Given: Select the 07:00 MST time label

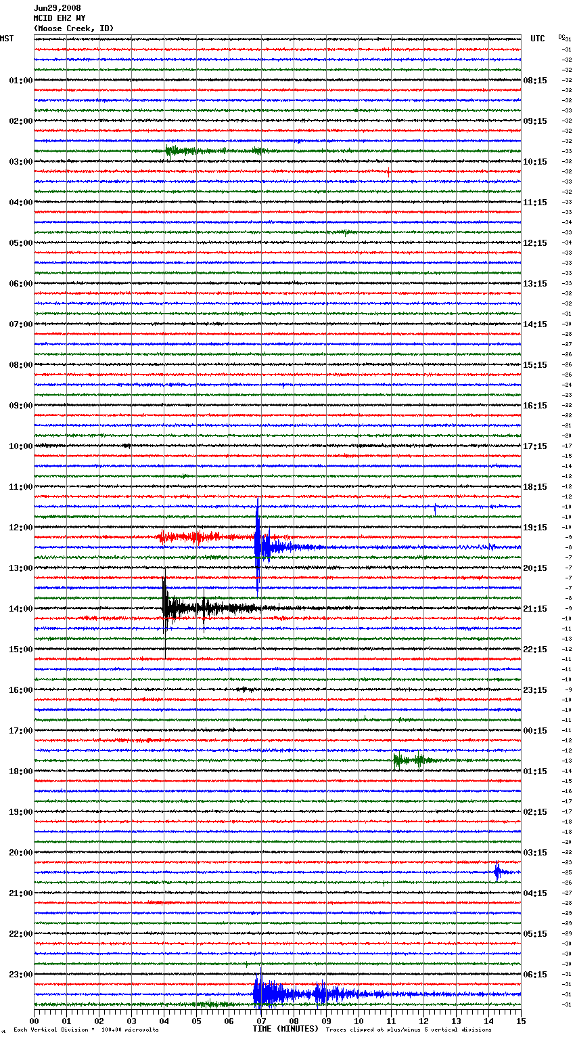Looking at the screenshot, I should pos(21,324).
